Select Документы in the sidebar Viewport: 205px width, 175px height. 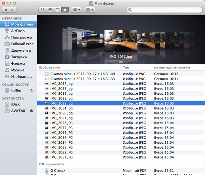[x=21, y=50]
